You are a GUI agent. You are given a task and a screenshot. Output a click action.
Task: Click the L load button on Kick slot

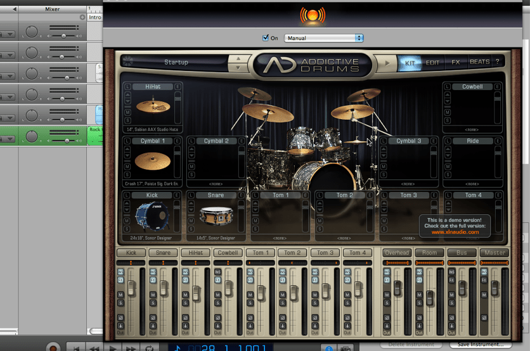[x=127, y=195]
